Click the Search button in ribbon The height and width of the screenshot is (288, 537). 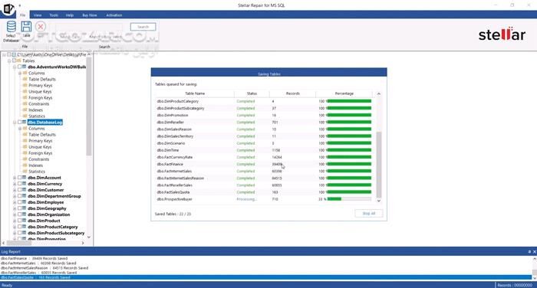pyautogui.click(x=143, y=27)
